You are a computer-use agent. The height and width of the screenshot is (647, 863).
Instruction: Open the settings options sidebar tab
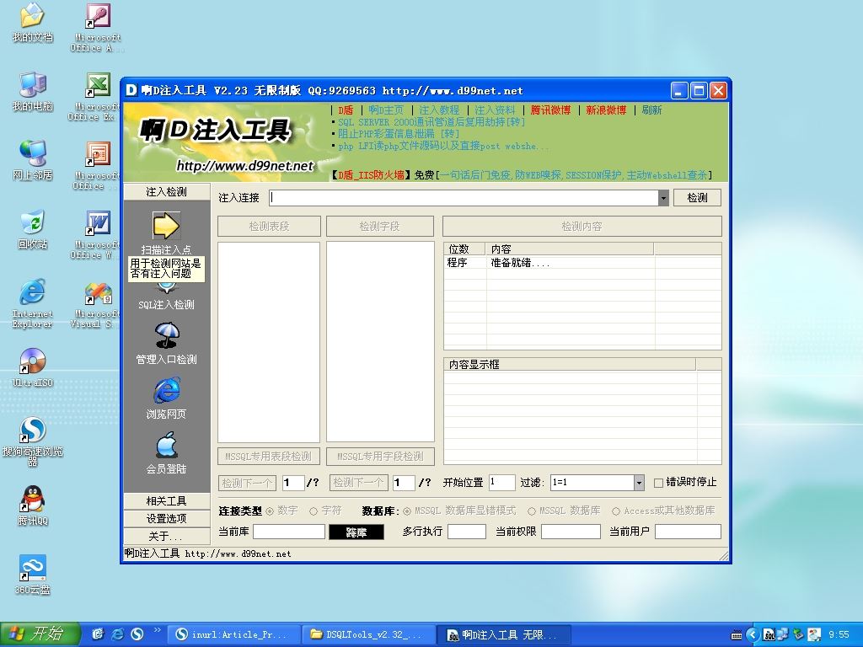pos(167,518)
